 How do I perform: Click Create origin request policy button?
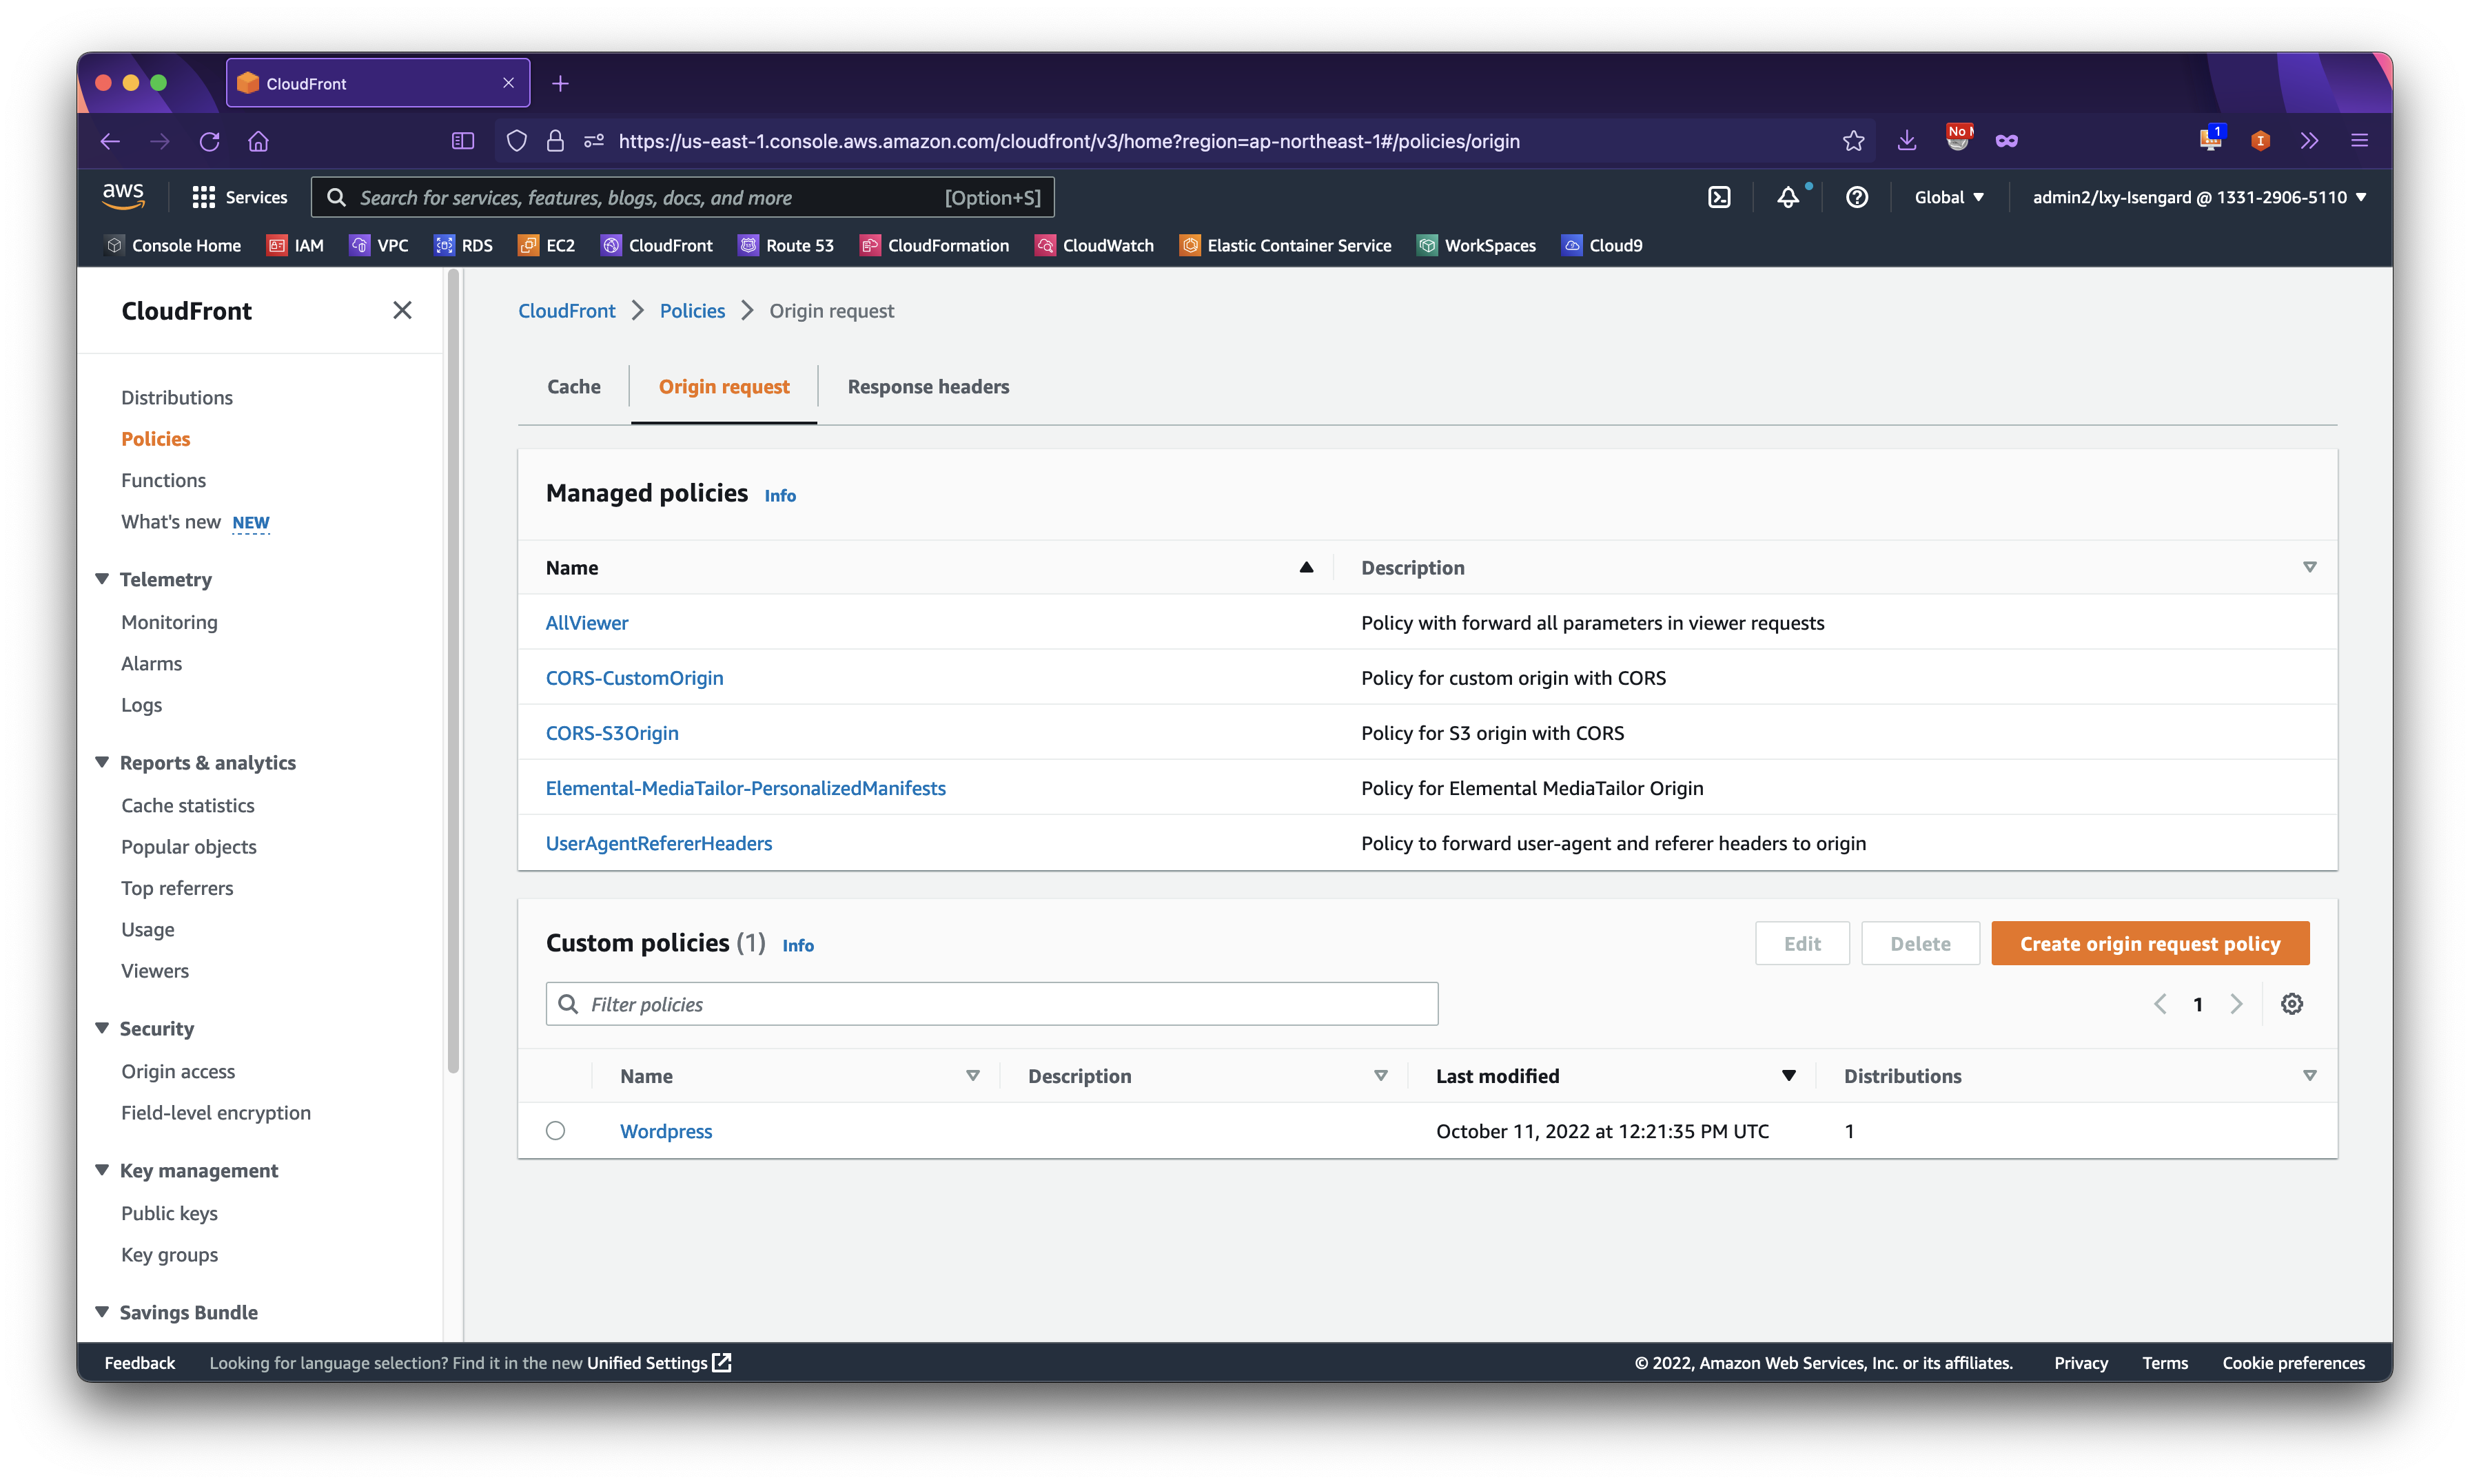pos(2150,943)
